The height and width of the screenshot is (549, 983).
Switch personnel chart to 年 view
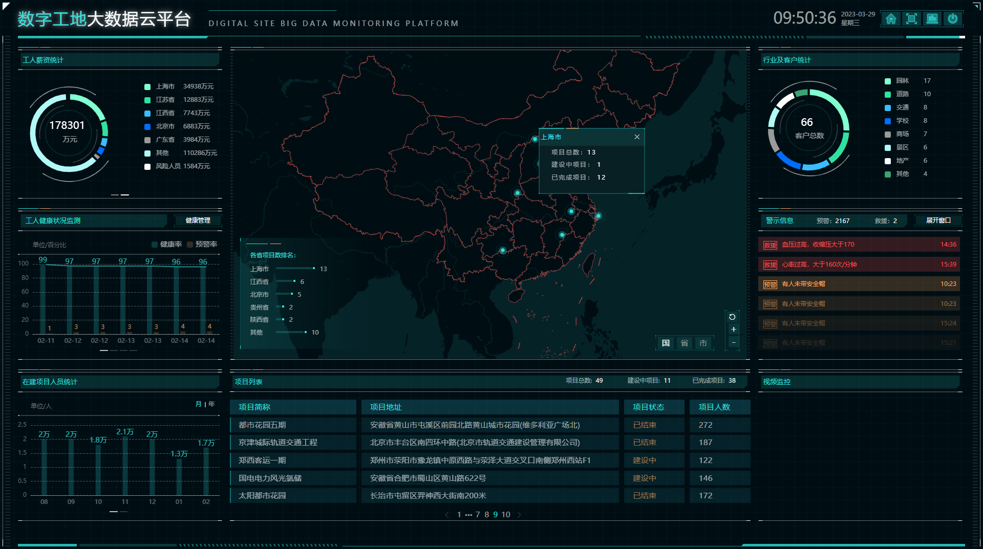[211, 404]
